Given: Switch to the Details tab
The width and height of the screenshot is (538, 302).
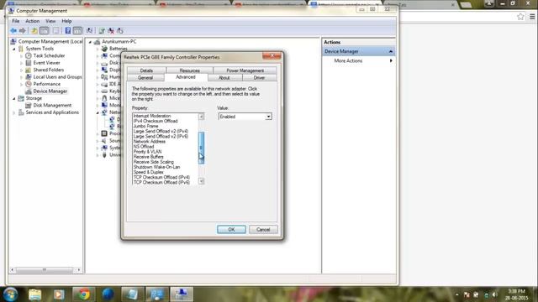Looking at the screenshot, I should 146,70.
